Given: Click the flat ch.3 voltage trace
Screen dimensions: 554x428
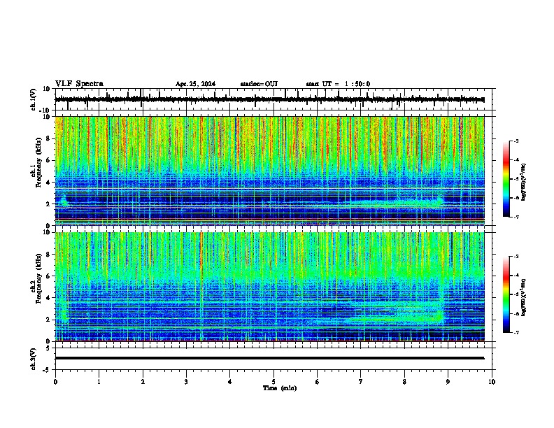Looking at the screenshot, I should pyautogui.click(x=270, y=358).
